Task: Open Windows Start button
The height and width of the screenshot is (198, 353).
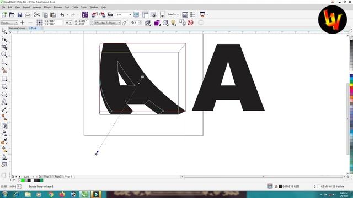Action: [x=4, y=194]
